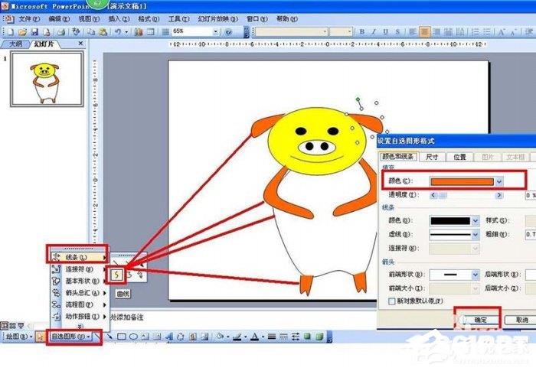Toggle Underline formatting button
The width and height of the screenshot is (536, 371).
(x=386, y=32)
